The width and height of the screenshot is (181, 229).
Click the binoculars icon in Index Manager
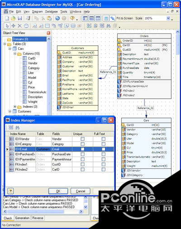click(x=17, y=128)
